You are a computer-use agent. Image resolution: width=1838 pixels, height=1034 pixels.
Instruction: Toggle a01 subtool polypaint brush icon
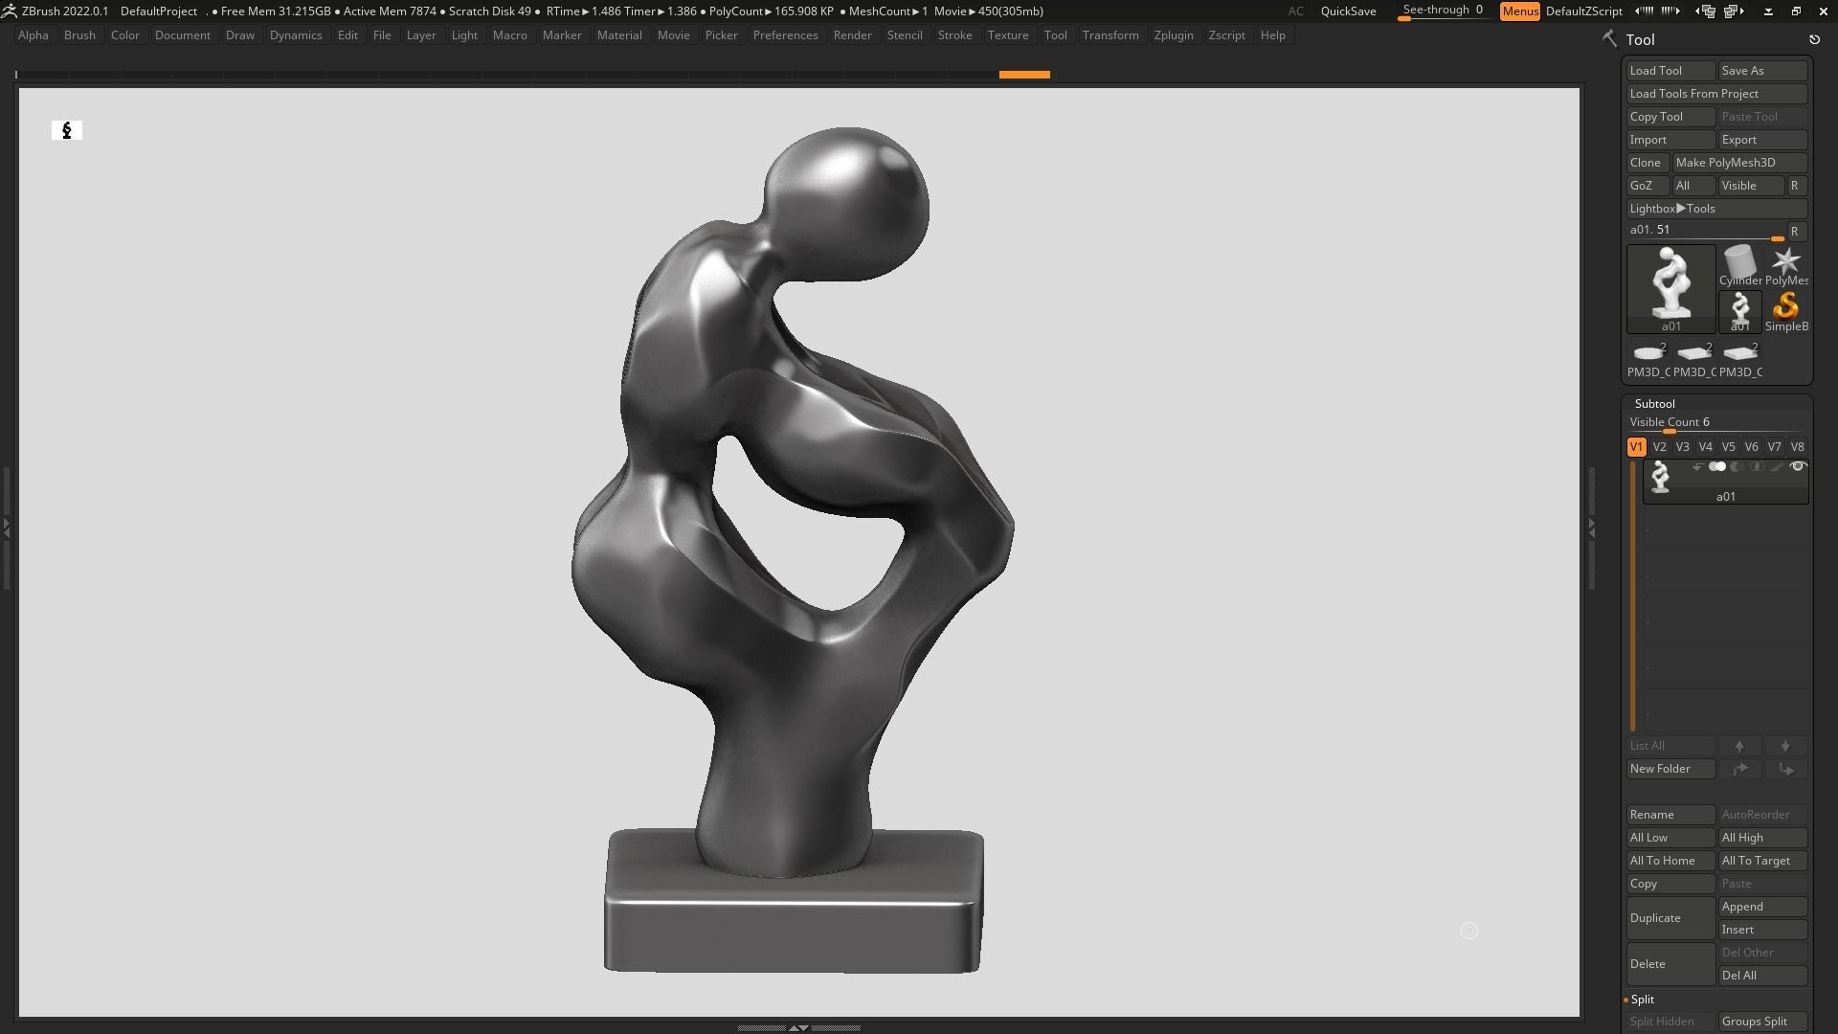coord(1777,467)
